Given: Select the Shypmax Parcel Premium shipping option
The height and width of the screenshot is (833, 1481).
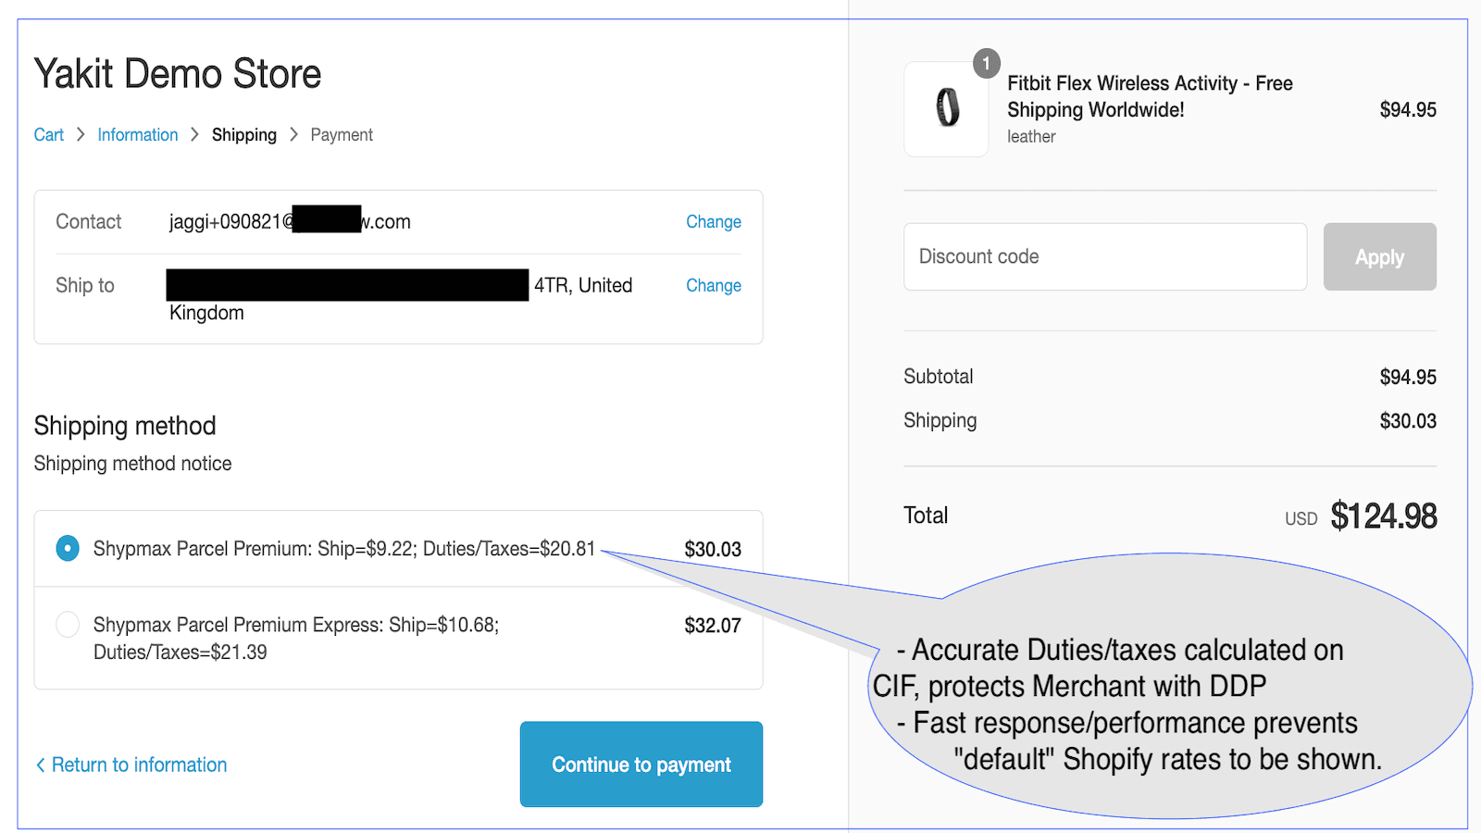Looking at the screenshot, I should coord(67,548).
